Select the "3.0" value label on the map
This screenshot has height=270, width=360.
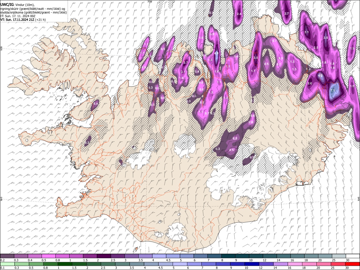(x=256, y=58)
